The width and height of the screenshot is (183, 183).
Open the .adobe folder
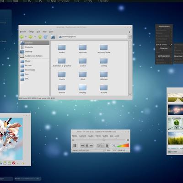point(62,48)
